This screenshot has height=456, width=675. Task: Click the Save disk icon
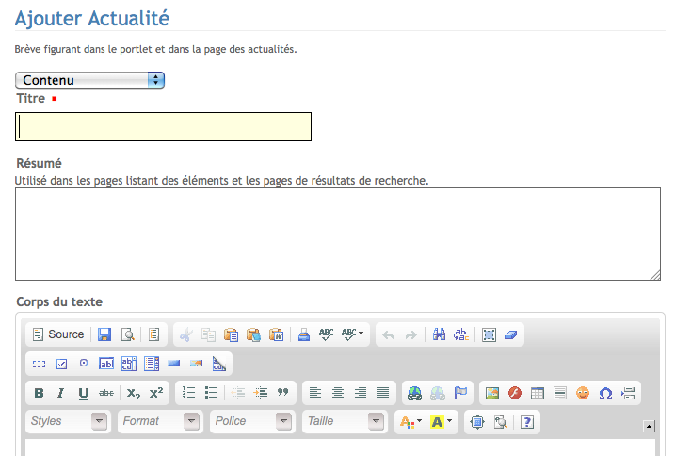104,334
